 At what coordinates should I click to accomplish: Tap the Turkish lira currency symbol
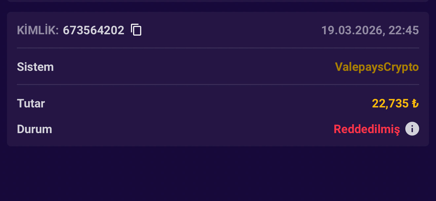[x=415, y=103]
